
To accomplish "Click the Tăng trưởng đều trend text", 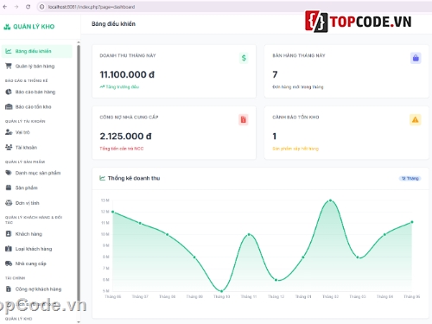I will pyautogui.click(x=122, y=86).
